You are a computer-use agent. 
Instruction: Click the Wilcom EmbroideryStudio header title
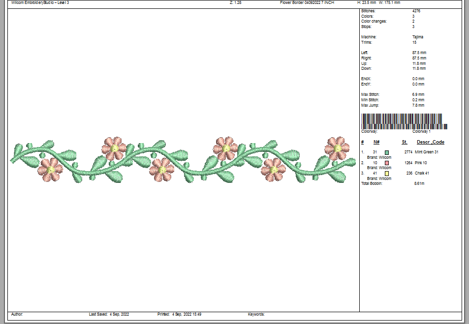[40, 2]
